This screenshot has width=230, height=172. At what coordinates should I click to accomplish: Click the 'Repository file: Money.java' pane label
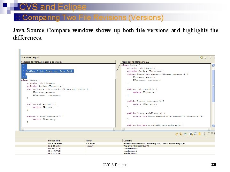point(135,62)
